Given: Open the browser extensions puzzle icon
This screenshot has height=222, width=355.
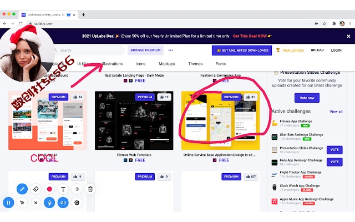Looking at the screenshot, I should (x=334, y=23).
